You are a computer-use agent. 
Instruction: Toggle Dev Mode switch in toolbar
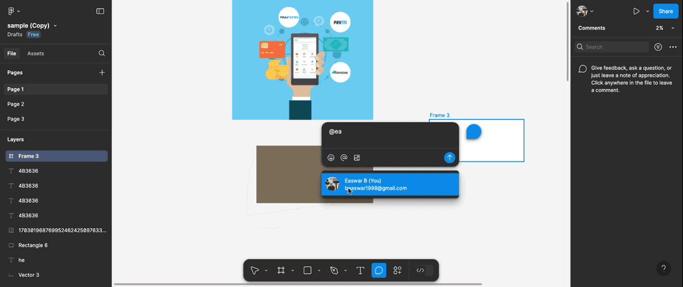[x=424, y=270]
